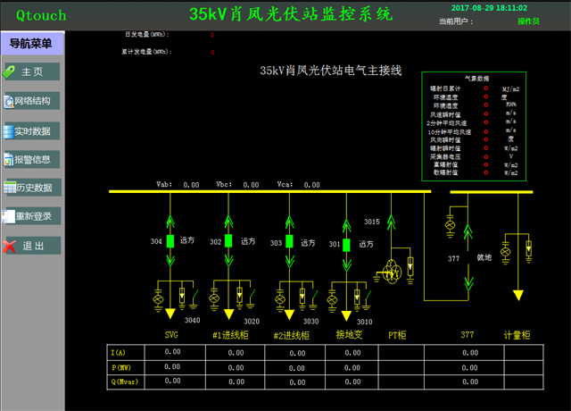
Task: Toggle circuit breaker 304 on SVG feeder
Action: (170, 241)
